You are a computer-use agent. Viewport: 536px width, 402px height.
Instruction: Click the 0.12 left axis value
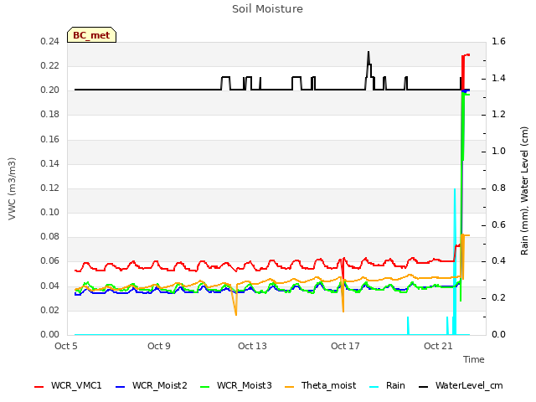(x=50, y=188)
